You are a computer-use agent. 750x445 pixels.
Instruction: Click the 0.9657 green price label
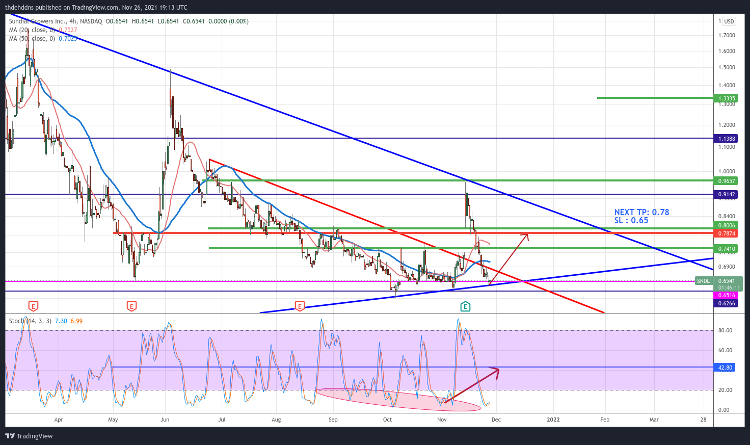[x=727, y=181]
